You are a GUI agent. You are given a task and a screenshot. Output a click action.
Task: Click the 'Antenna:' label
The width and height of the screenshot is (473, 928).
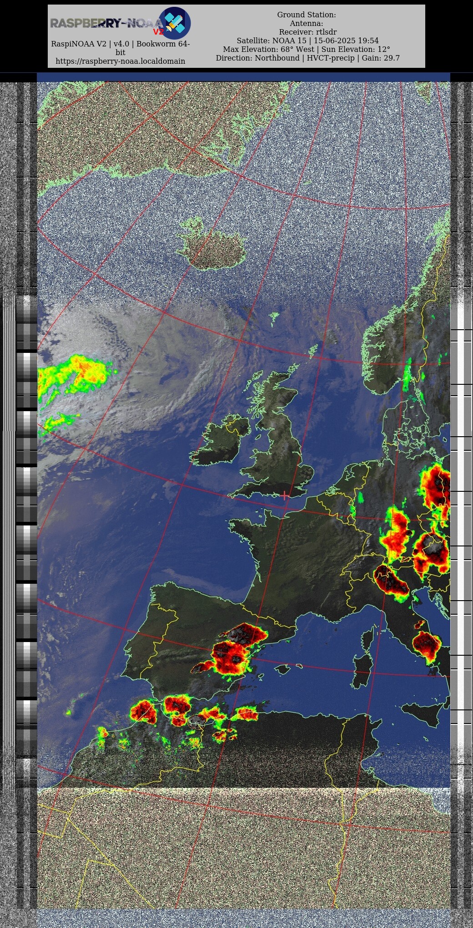click(x=307, y=23)
